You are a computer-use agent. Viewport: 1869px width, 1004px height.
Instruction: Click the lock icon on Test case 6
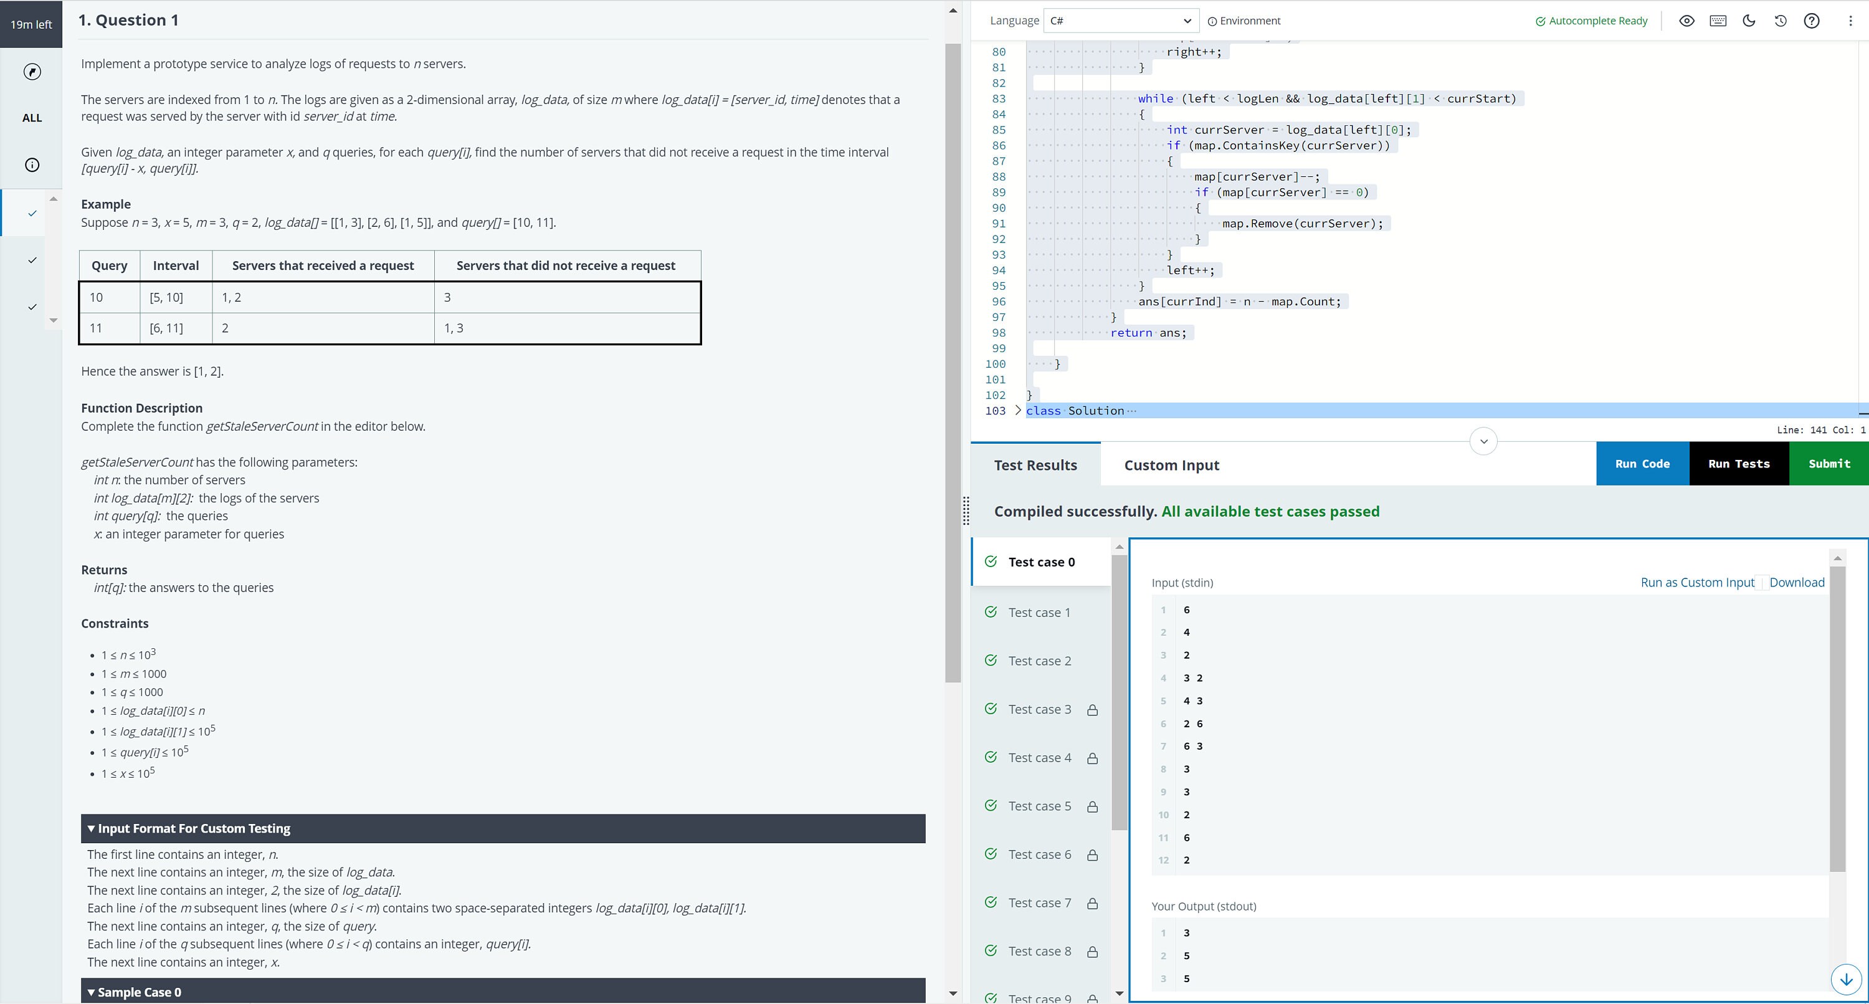(x=1092, y=855)
